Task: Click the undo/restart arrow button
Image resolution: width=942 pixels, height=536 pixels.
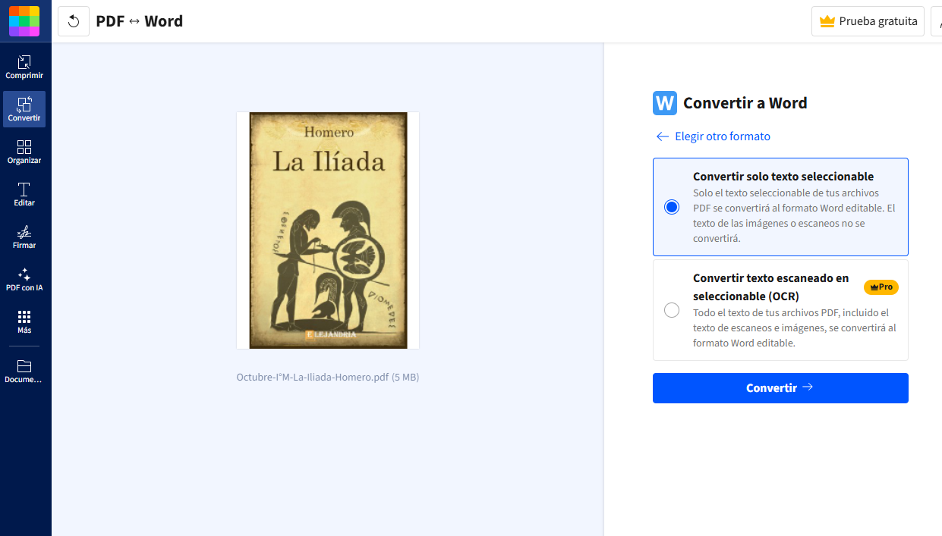Action: pyautogui.click(x=74, y=21)
